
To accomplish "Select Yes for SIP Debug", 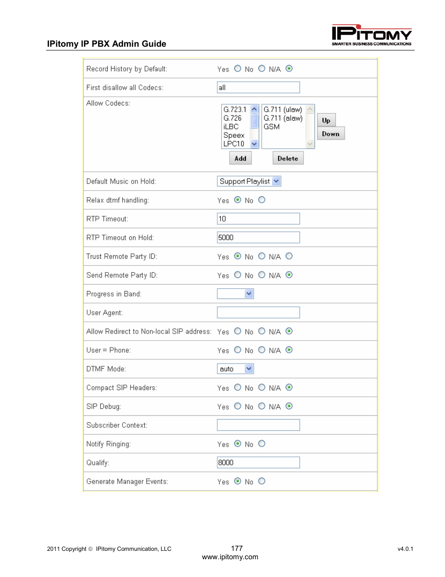I will [238, 406].
